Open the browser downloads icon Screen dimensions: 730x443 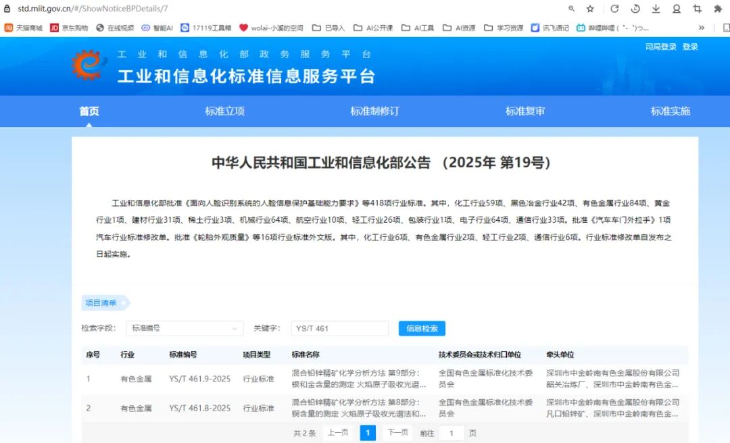pos(656,9)
